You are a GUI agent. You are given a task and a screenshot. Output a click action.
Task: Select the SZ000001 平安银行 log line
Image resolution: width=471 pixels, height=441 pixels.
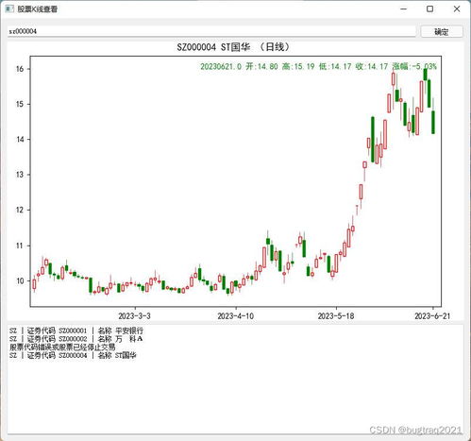point(76,331)
